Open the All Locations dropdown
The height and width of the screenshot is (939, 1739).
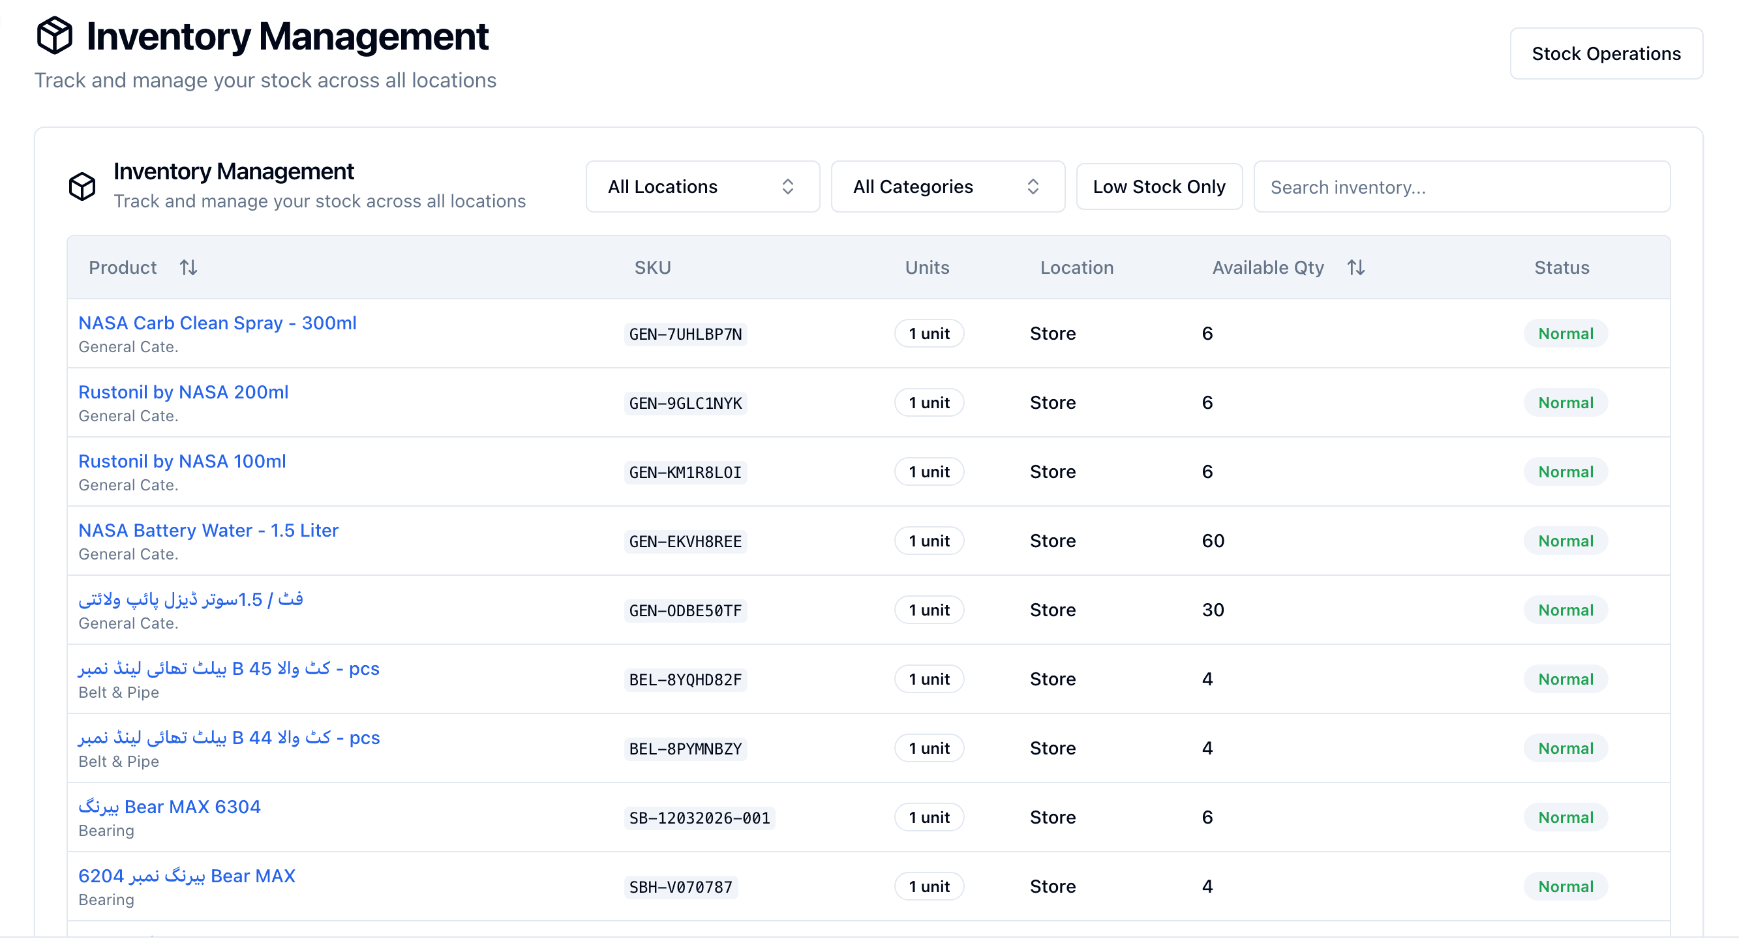703,186
